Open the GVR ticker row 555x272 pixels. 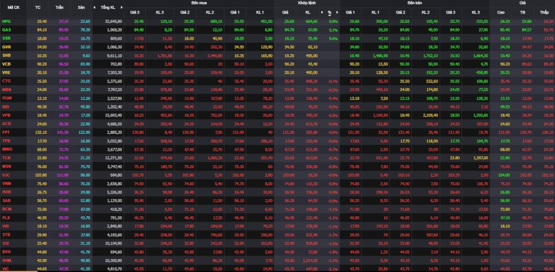coord(7,47)
